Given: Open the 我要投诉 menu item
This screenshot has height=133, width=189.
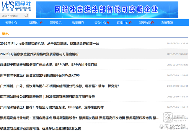Looking at the screenshot, I should click(x=56, y=23).
